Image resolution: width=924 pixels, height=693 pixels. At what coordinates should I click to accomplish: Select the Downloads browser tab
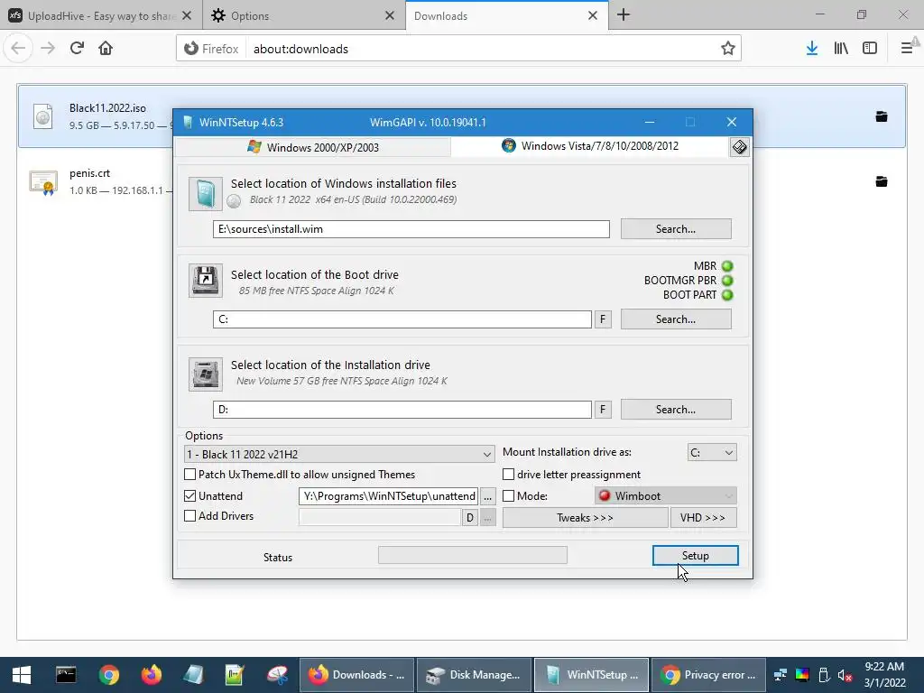pos(507,15)
